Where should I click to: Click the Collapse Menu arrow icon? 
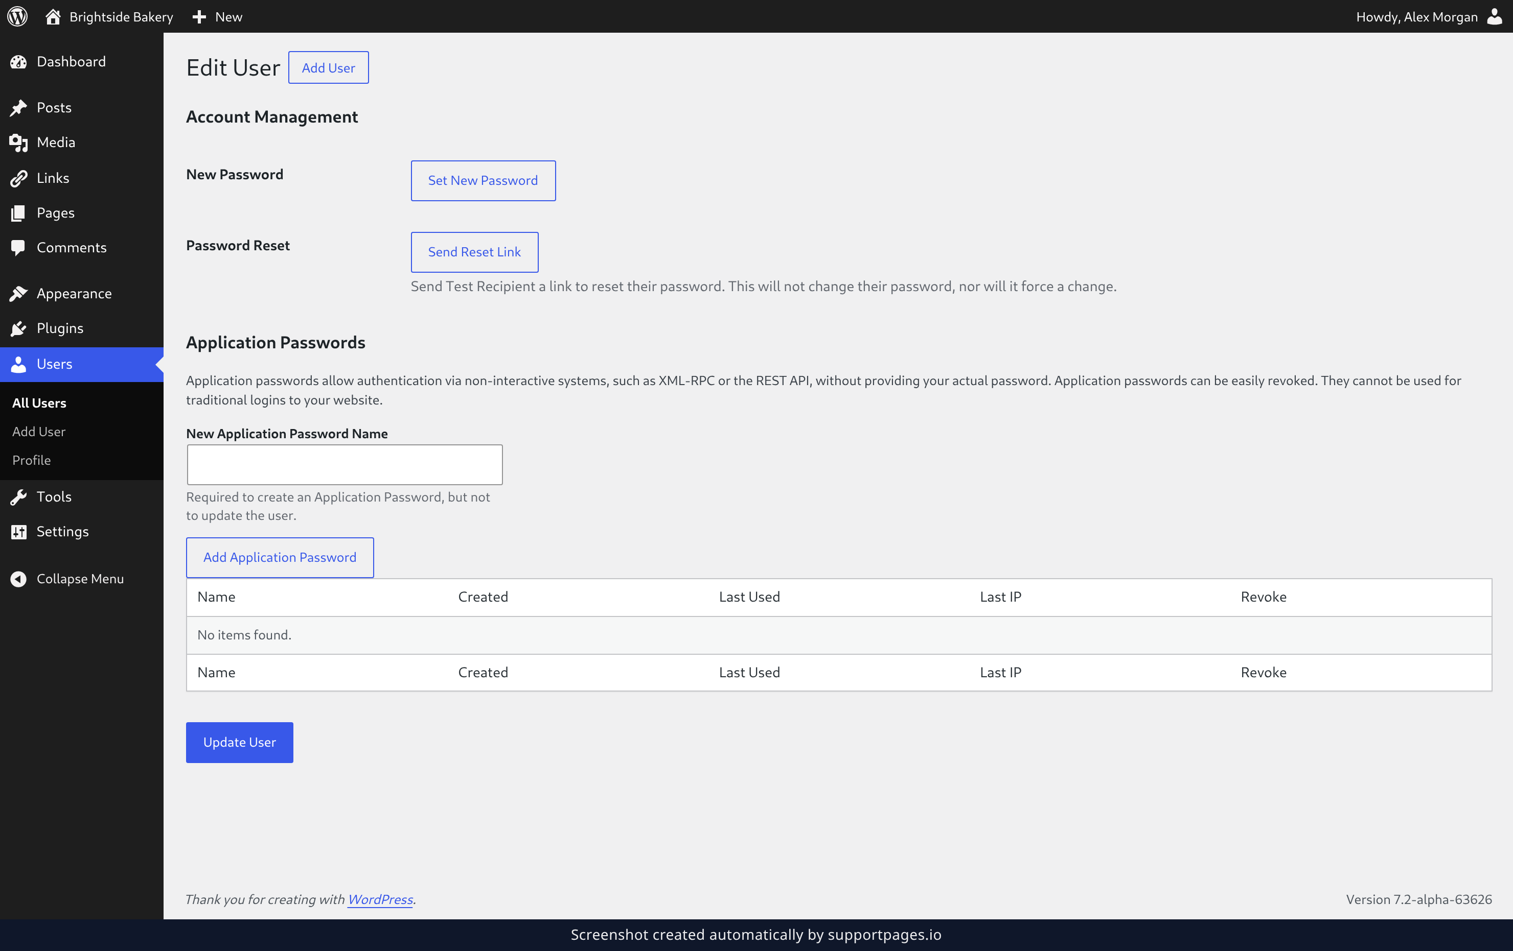tap(18, 579)
